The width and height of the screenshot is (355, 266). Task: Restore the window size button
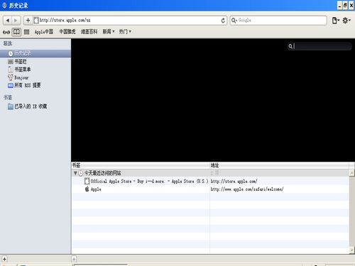345,6
